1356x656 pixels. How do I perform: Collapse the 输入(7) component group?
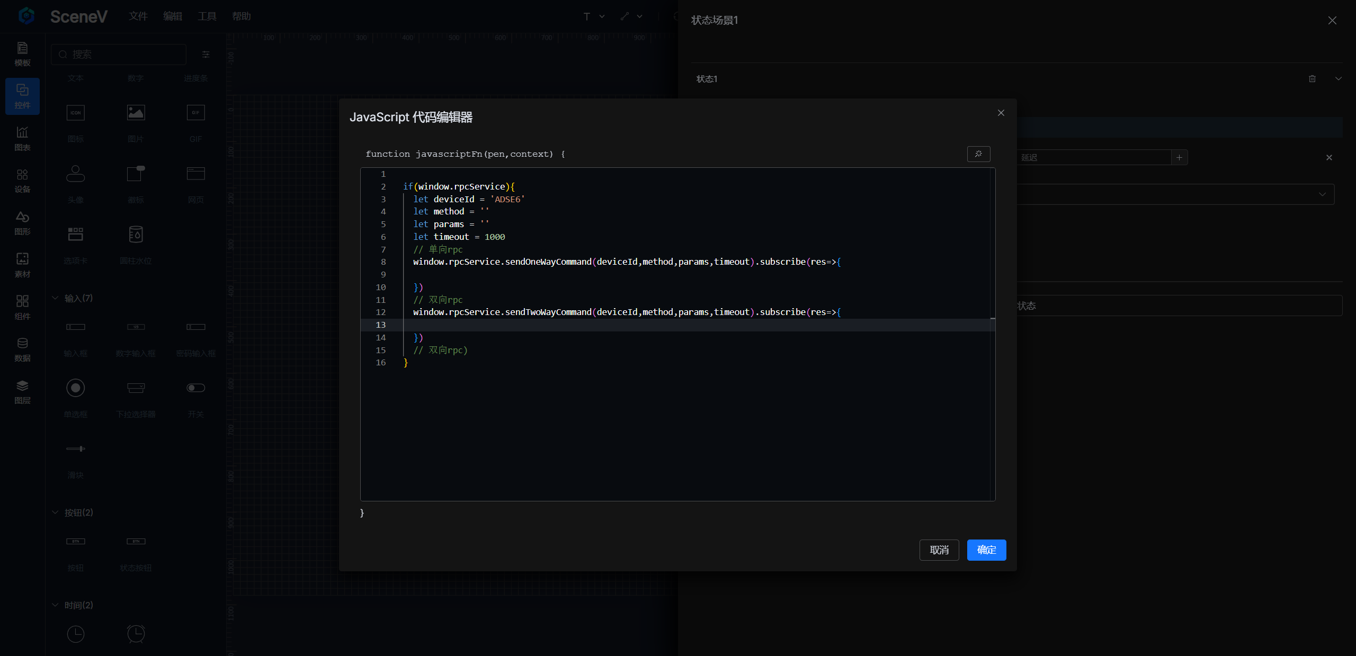tap(55, 298)
